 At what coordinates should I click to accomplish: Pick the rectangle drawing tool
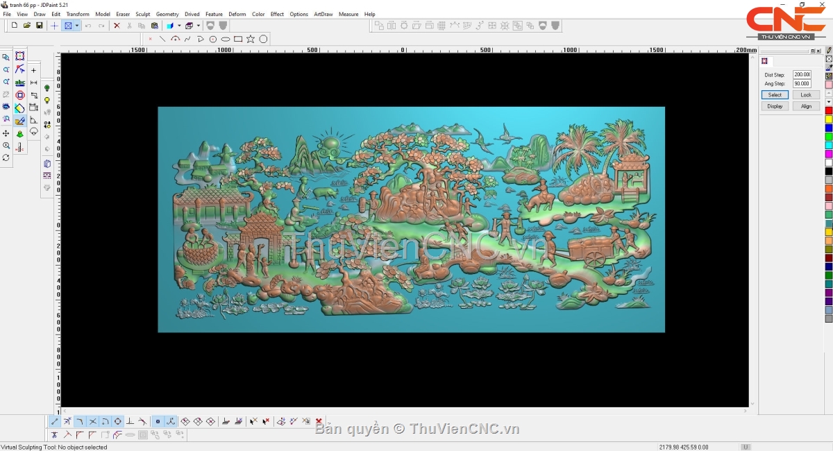[x=238, y=39]
